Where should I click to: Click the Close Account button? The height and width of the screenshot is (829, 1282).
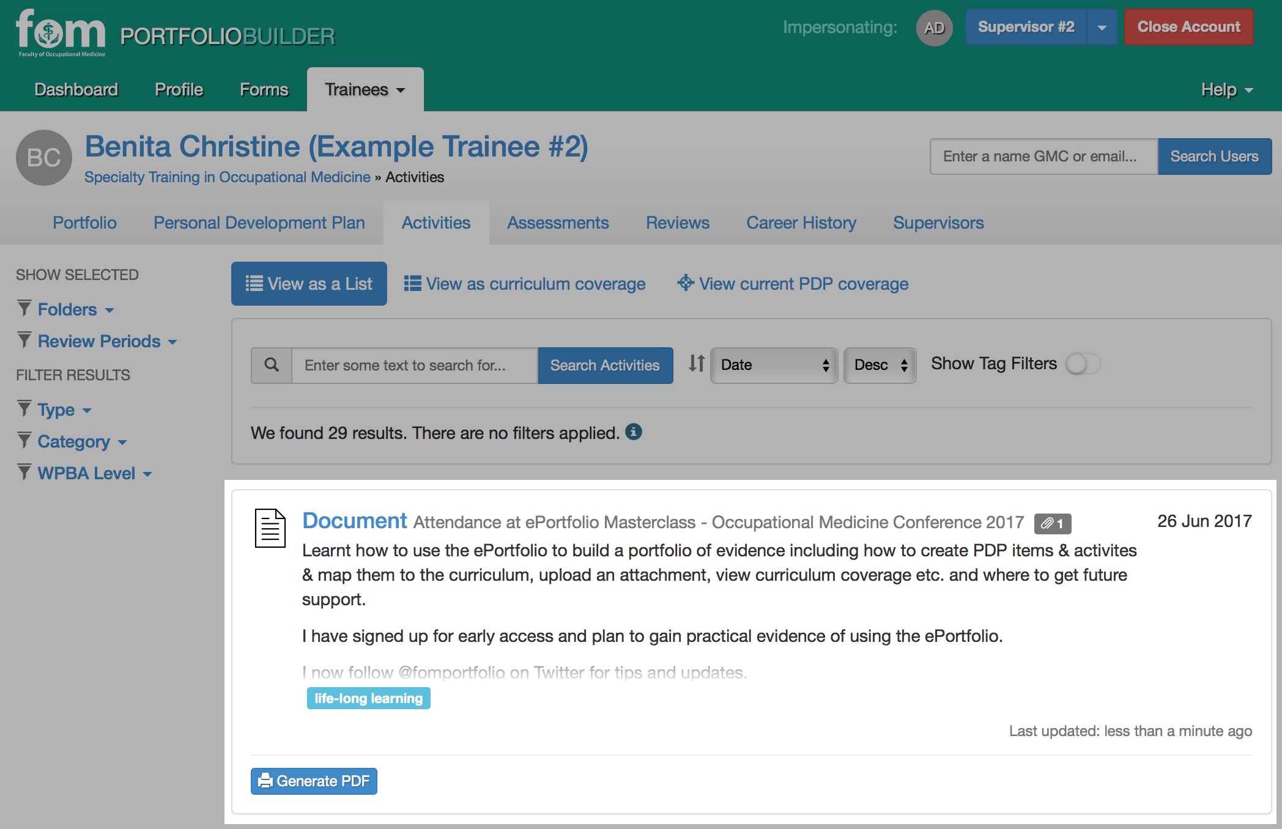click(1188, 27)
